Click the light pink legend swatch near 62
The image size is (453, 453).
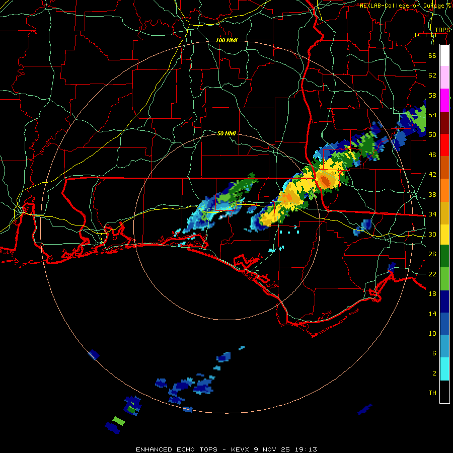(x=444, y=77)
